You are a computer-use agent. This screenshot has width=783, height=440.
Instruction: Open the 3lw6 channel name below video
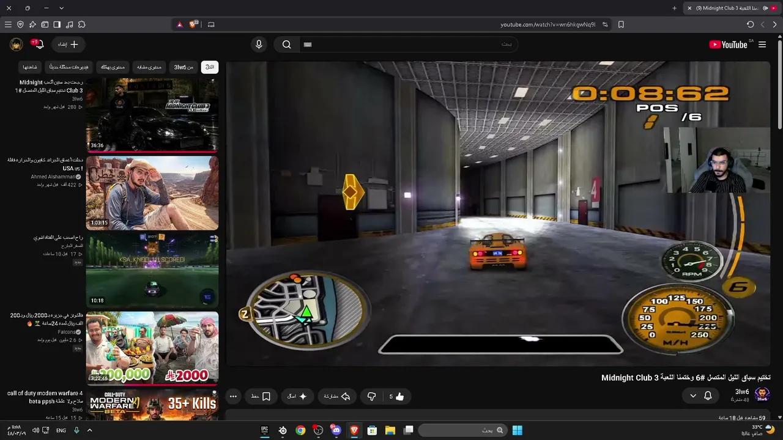click(x=742, y=392)
